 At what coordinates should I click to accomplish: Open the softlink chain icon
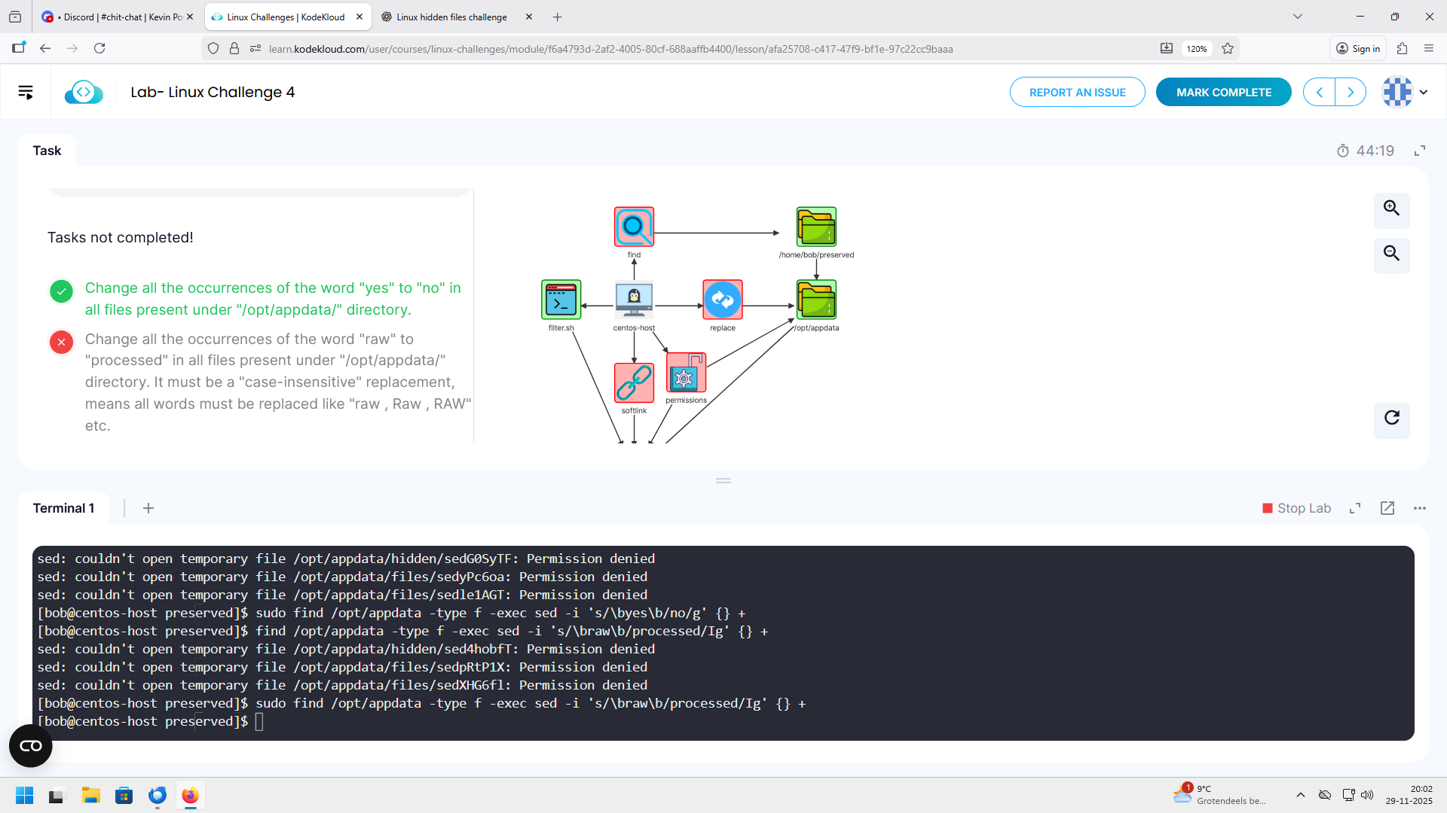point(634,382)
